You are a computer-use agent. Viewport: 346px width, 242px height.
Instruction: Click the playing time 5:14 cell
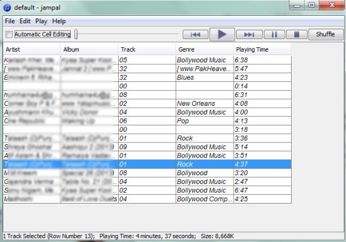[263, 147]
